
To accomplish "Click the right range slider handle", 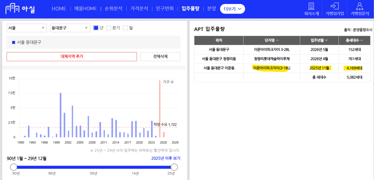I will 174,167.
